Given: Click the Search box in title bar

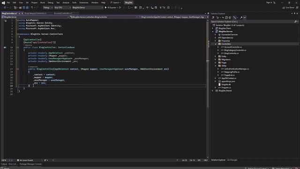Looking at the screenshot, I should (x=115, y=3).
